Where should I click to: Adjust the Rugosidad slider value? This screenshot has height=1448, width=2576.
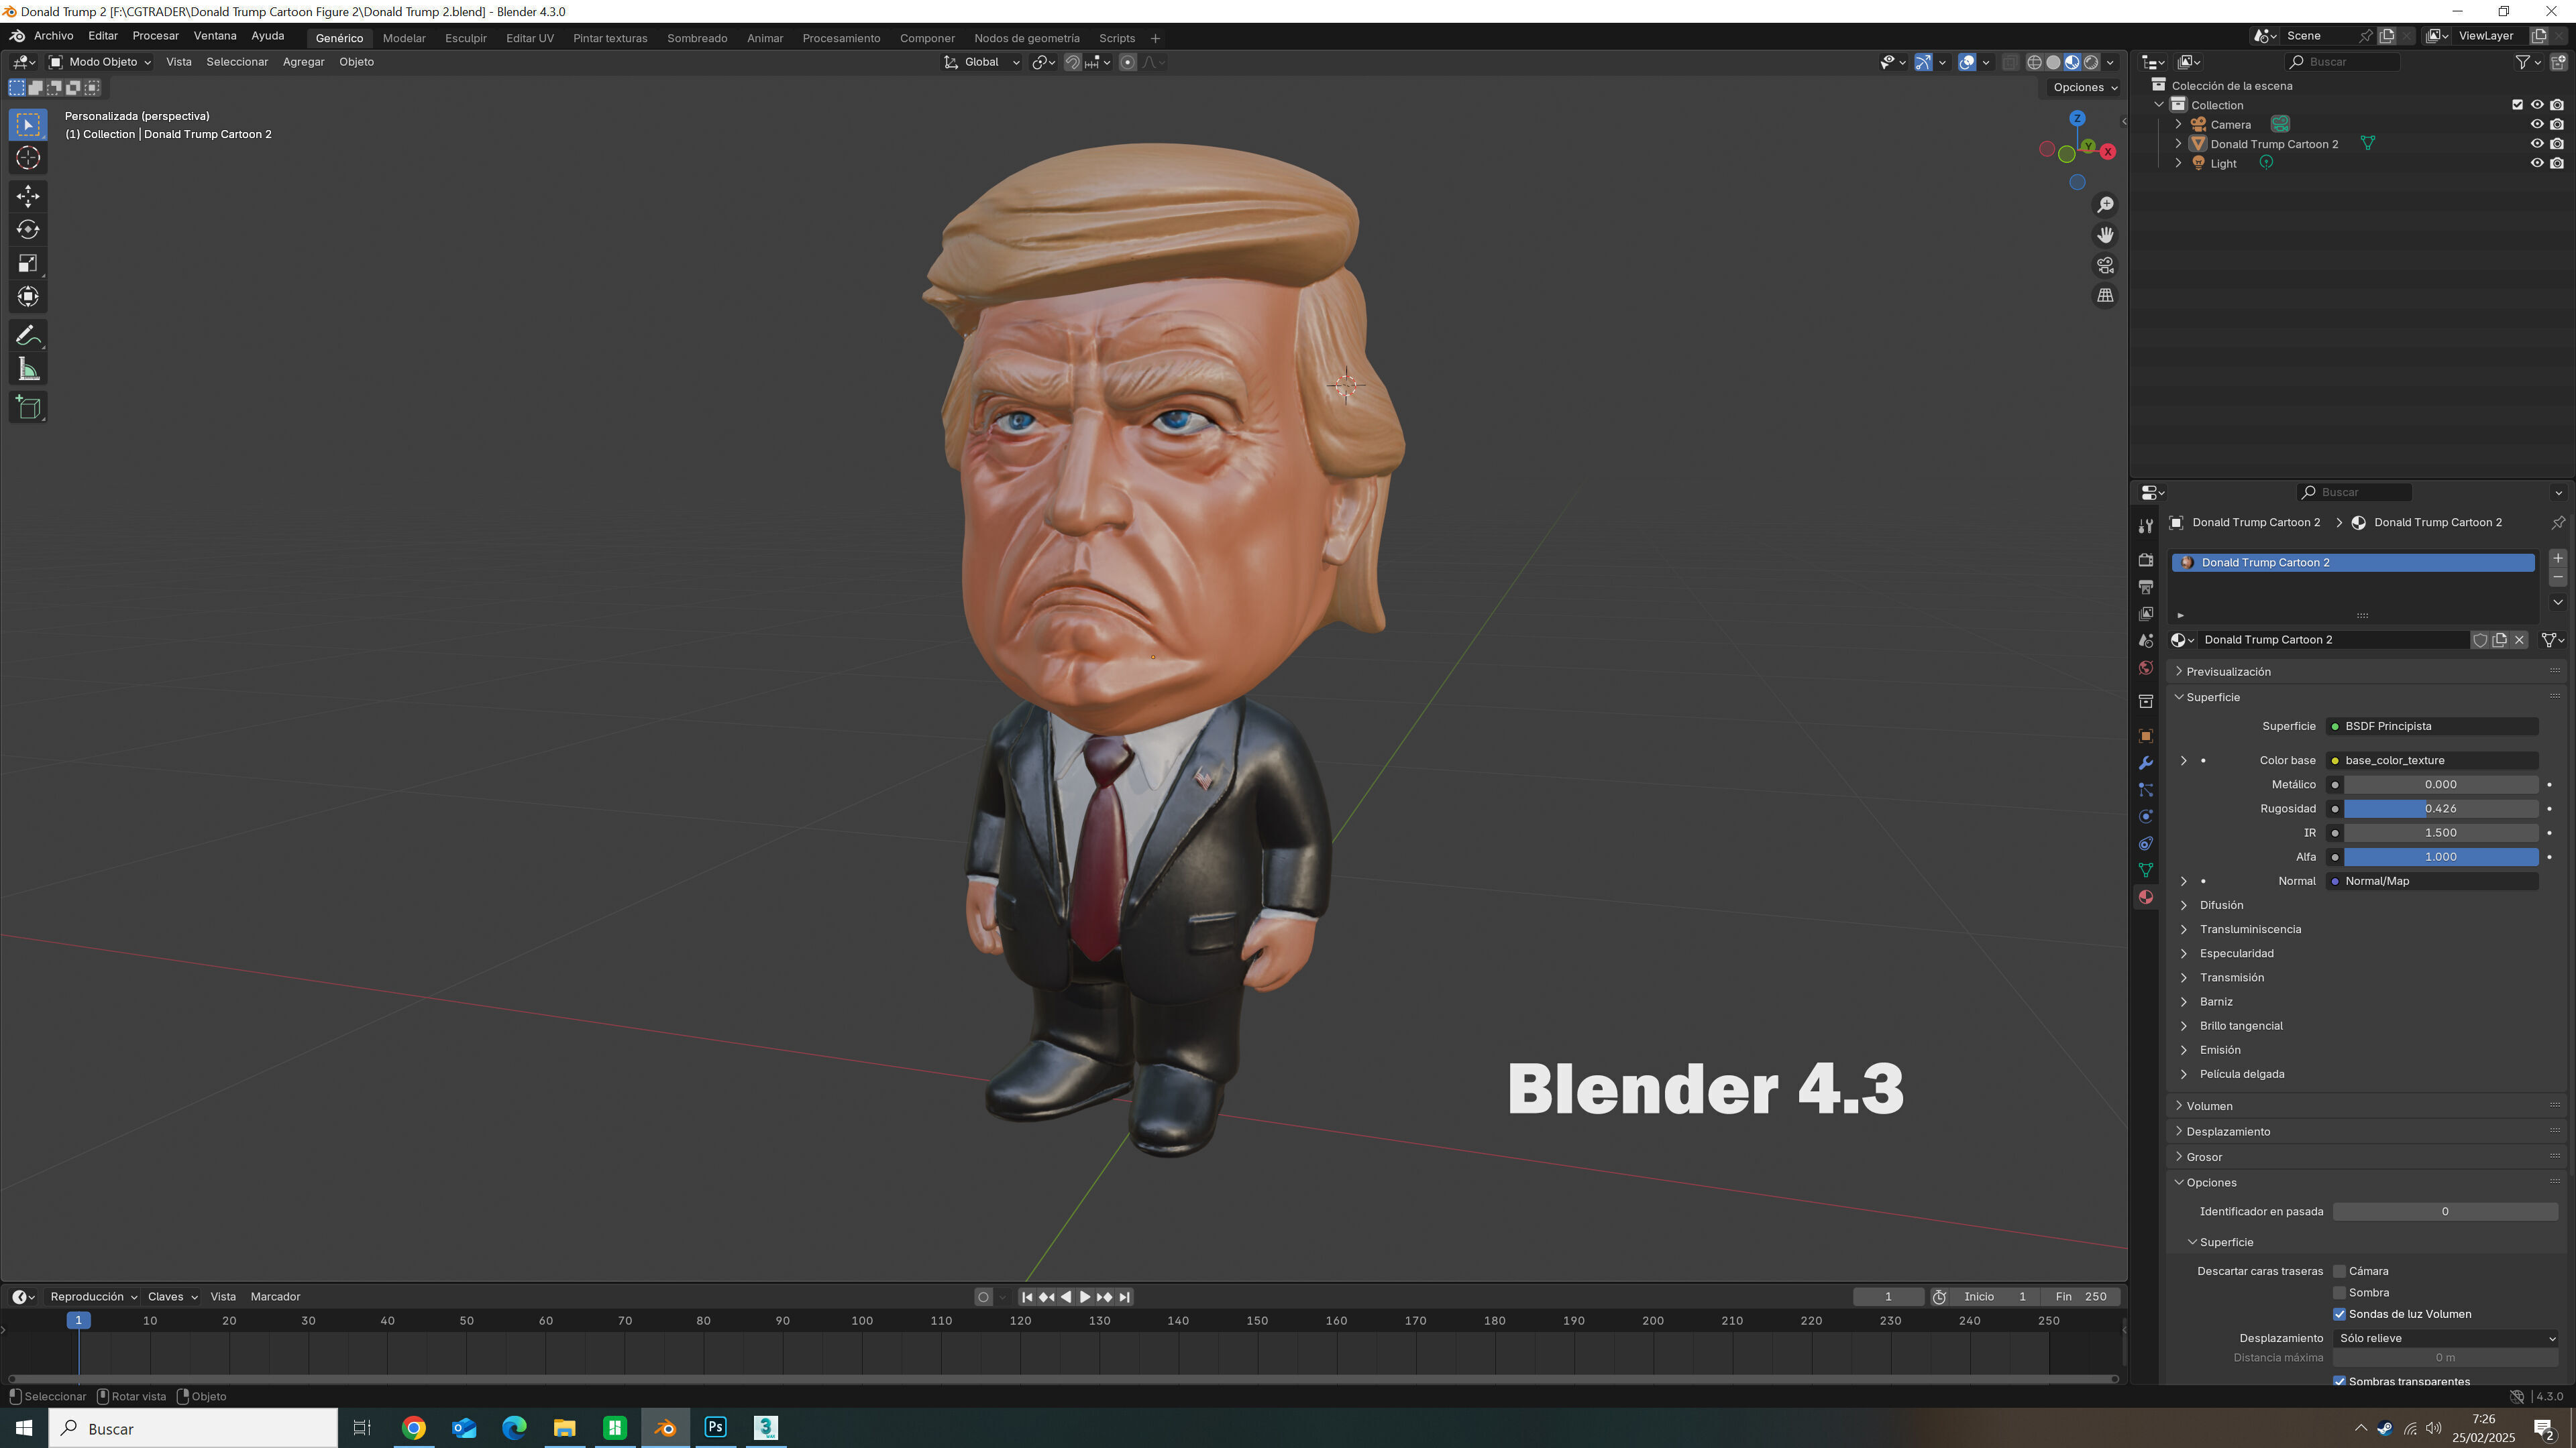pyautogui.click(x=2441, y=808)
